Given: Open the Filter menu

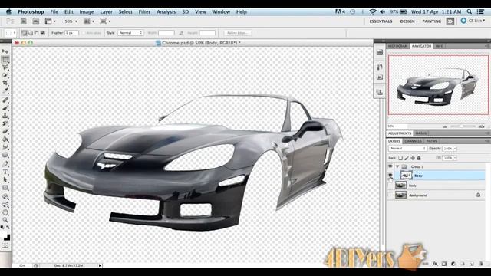Looking at the screenshot, I should coord(144,11).
